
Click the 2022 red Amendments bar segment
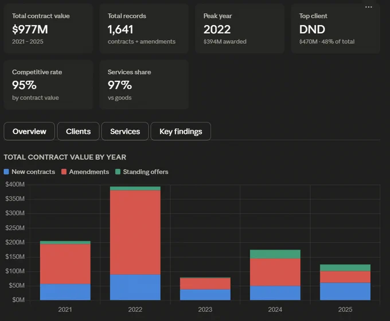point(135,232)
